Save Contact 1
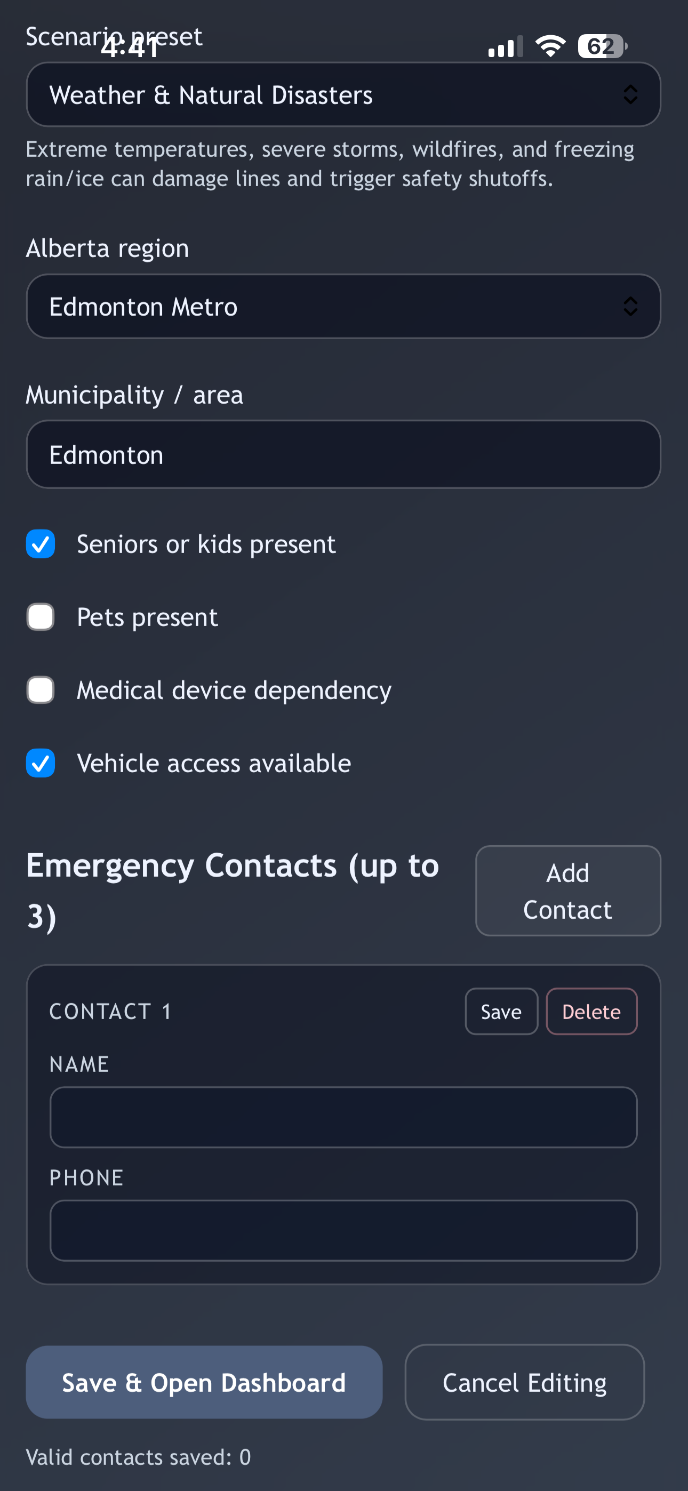This screenshot has height=1491, width=688. click(501, 1011)
